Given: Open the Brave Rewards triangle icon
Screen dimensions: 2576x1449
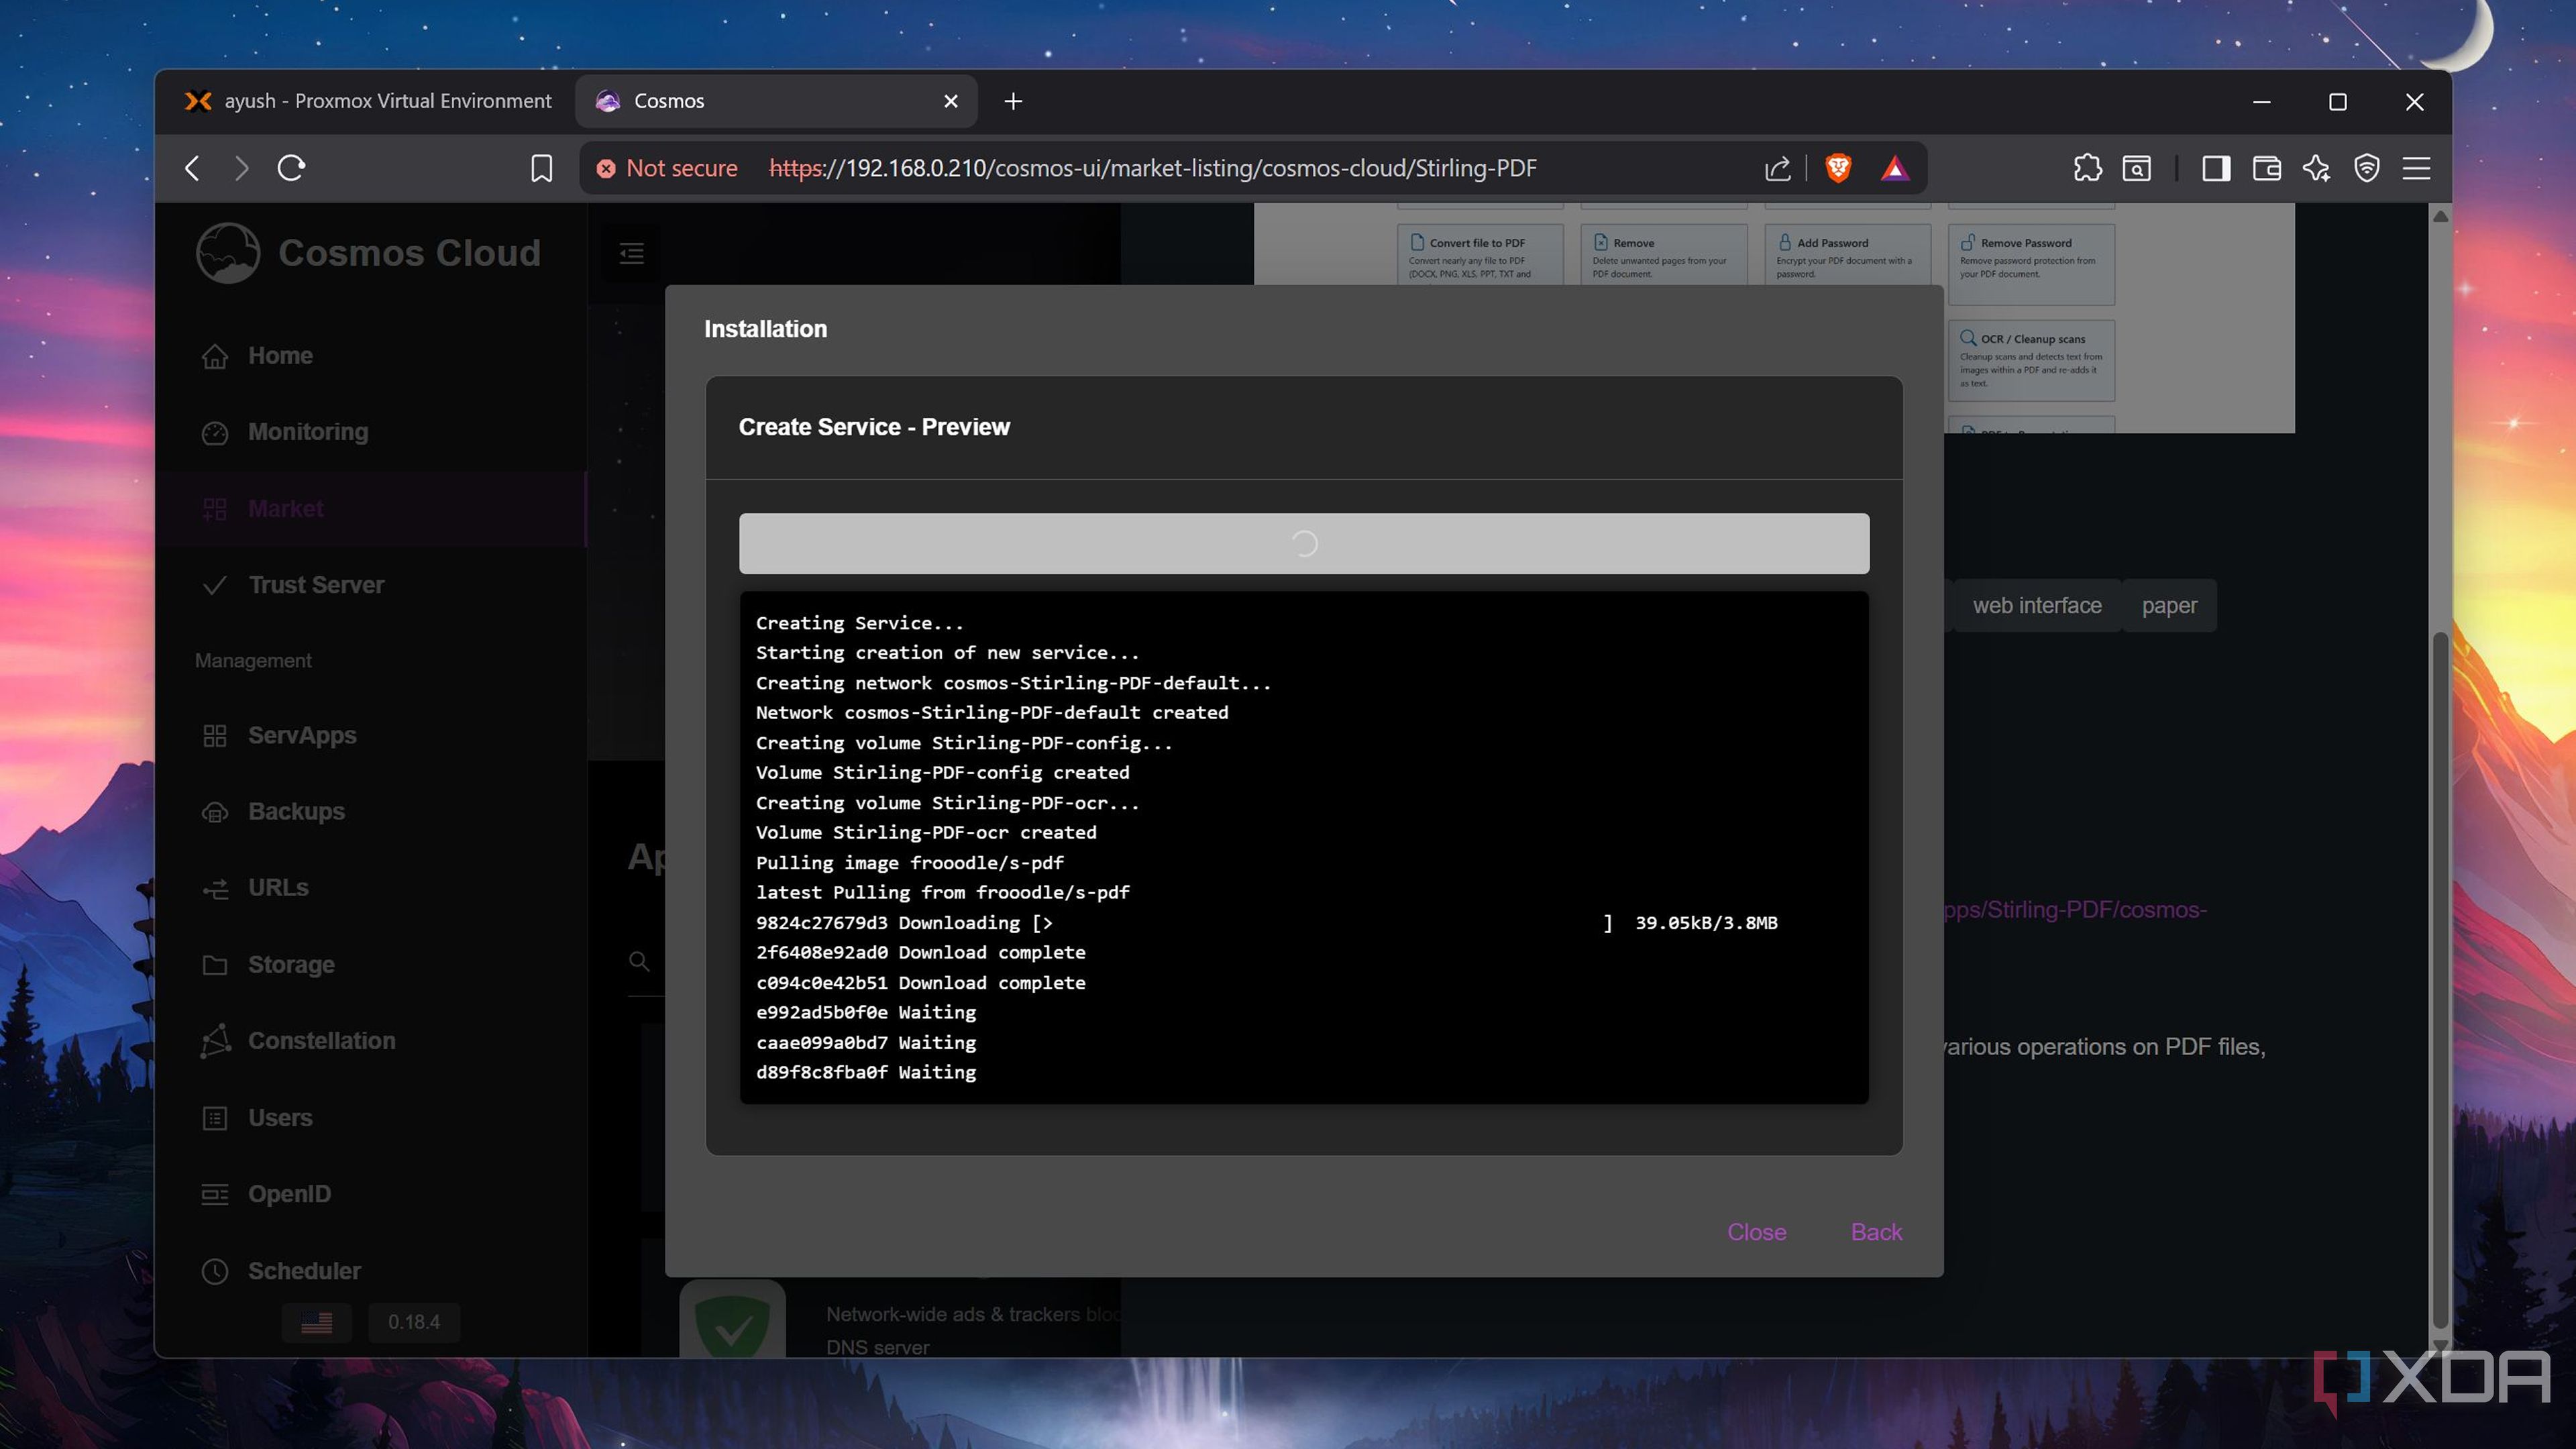Looking at the screenshot, I should [x=1894, y=168].
